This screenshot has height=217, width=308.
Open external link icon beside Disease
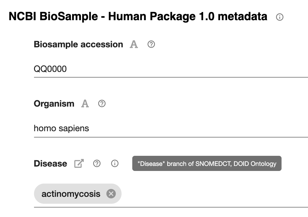pyautogui.click(x=79, y=163)
